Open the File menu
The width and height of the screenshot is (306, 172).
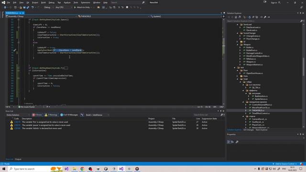click(x=9, y=2)
